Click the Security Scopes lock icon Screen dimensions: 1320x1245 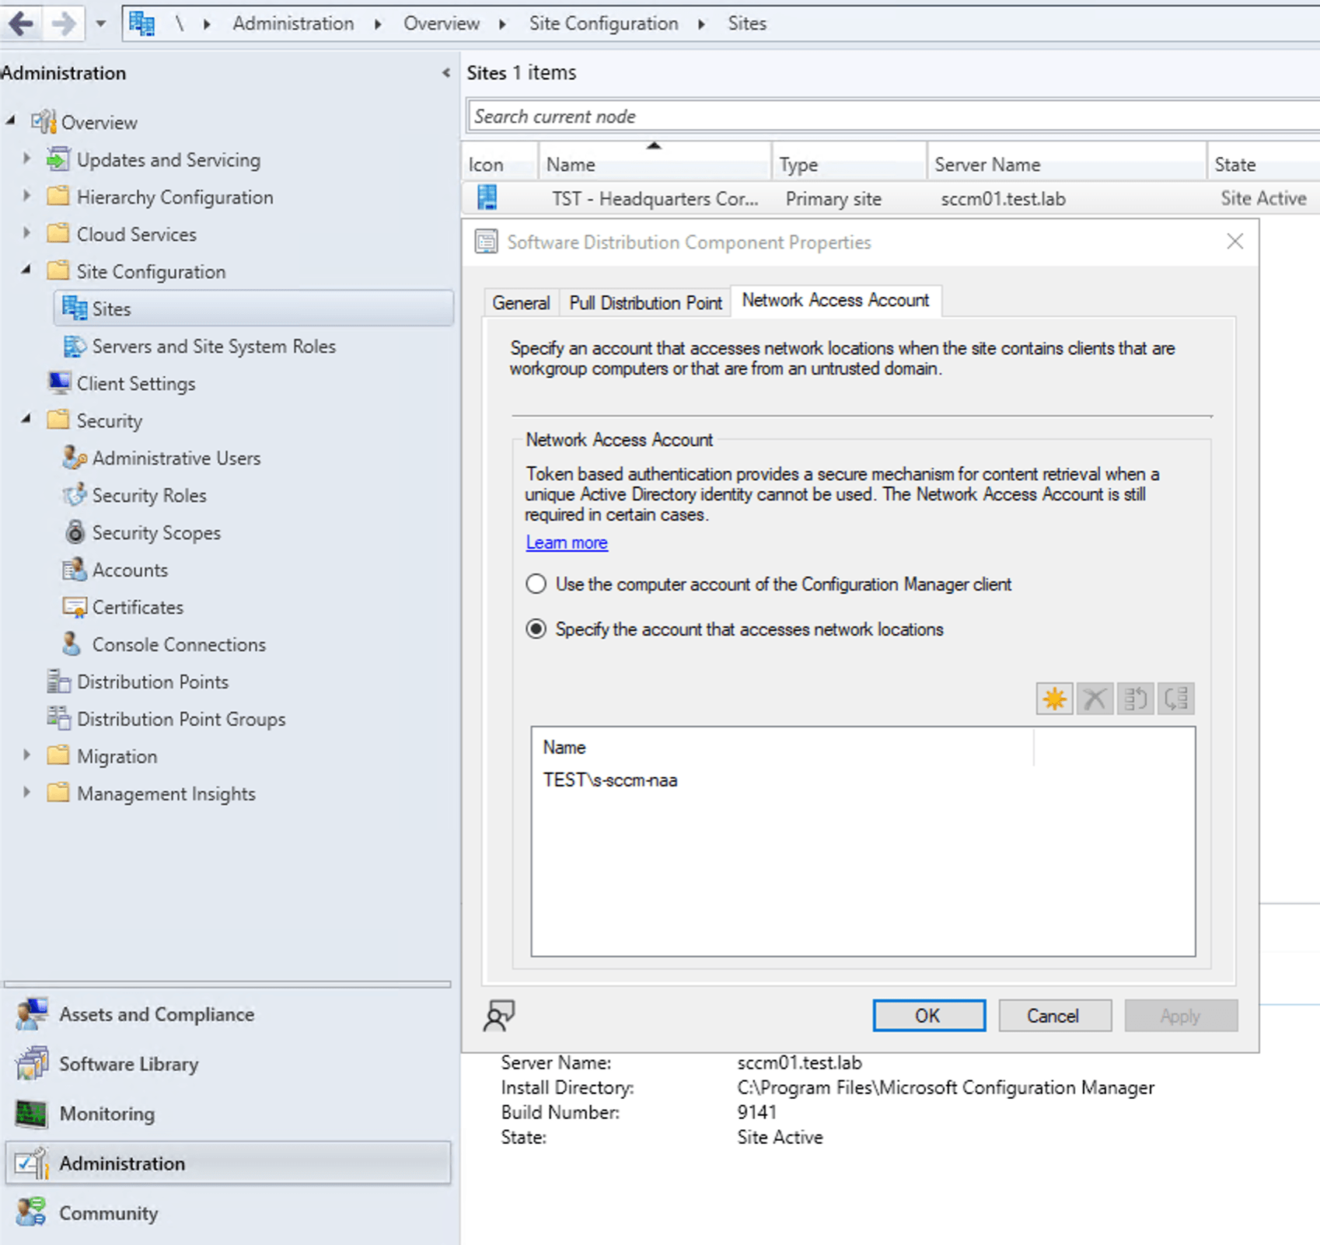(x=75, y=532)
